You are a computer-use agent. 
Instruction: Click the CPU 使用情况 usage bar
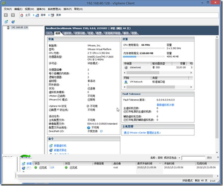tap(143, 48)
